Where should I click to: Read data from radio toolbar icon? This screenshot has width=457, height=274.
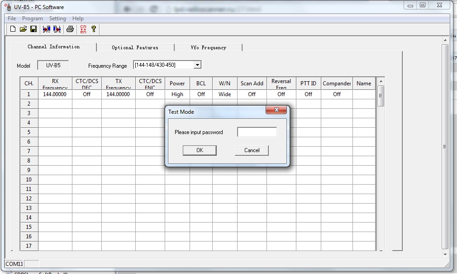tap(46, 29)
